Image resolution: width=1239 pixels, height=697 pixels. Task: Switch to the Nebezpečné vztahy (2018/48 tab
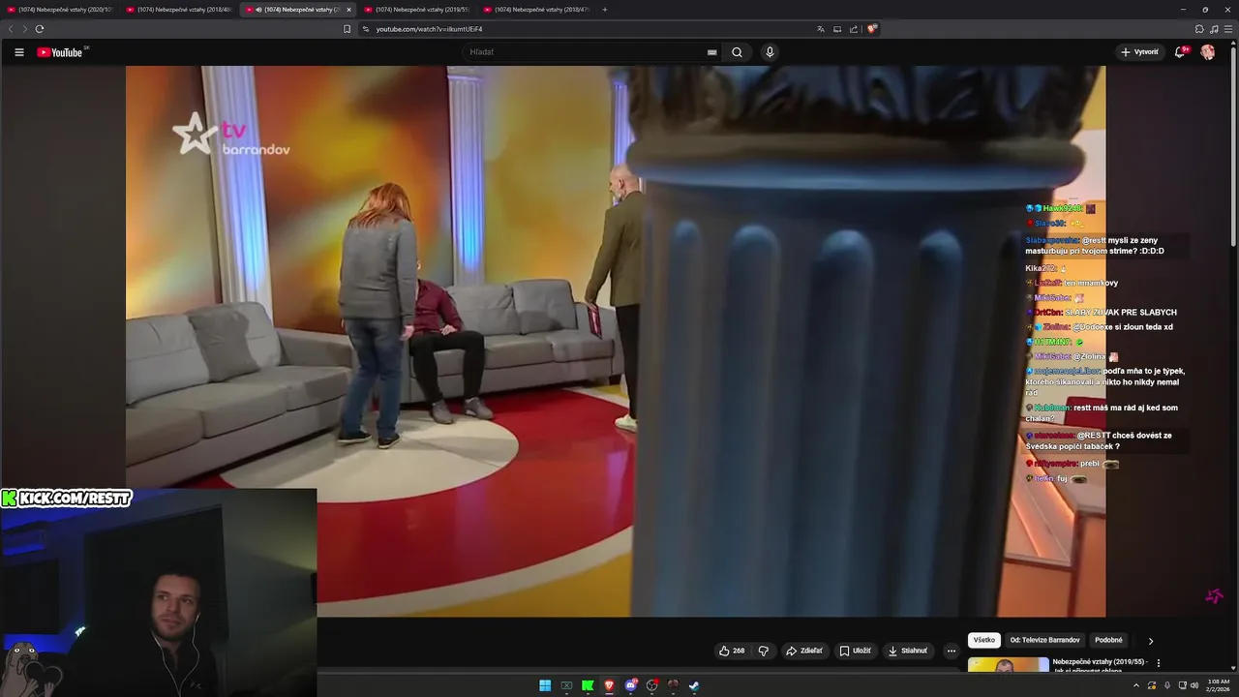[180, 10]
